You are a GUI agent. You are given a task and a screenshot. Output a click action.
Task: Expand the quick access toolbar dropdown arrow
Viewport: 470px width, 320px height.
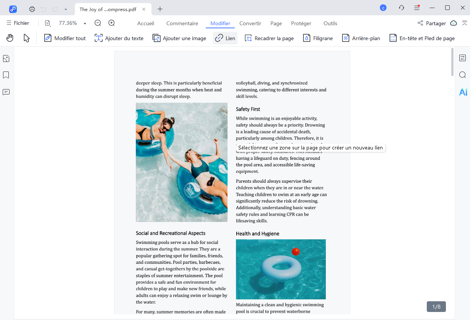(x=66, y=9)
